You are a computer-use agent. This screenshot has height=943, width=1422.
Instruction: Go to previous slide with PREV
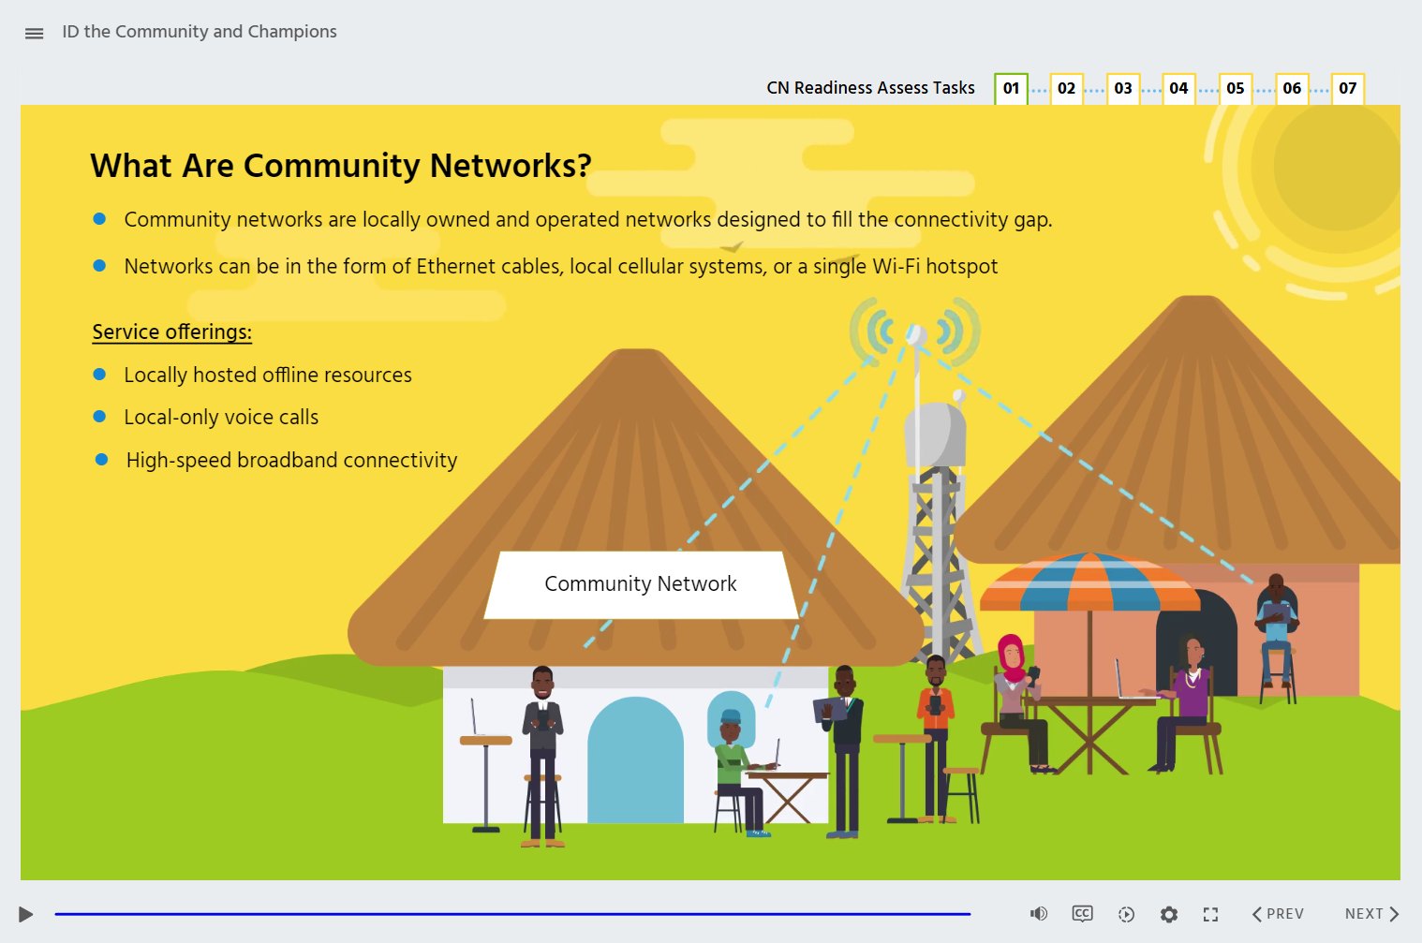[x=1278, y=914]
